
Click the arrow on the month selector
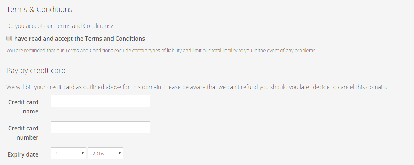(x=82, y=153)
